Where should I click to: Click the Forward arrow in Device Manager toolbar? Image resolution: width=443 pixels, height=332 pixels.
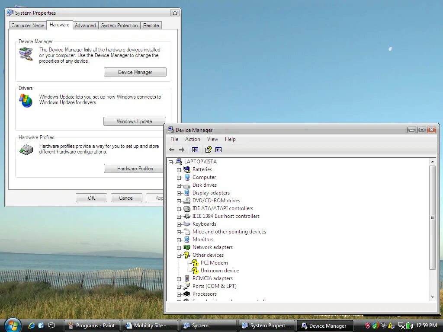pos(182,150)
